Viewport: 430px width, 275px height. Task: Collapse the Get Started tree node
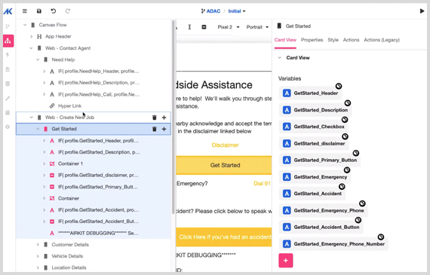pos(38,129)
